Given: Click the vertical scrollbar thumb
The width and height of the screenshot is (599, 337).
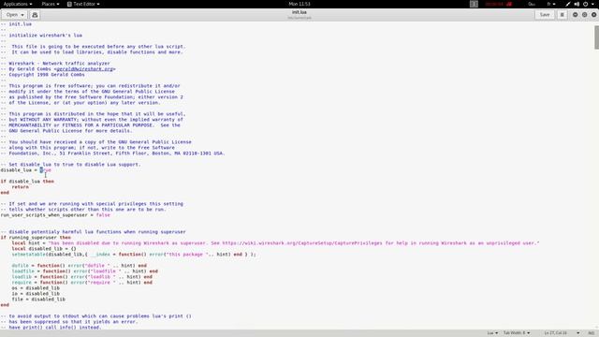Looking at the screenshot, I should click(596, 37).
